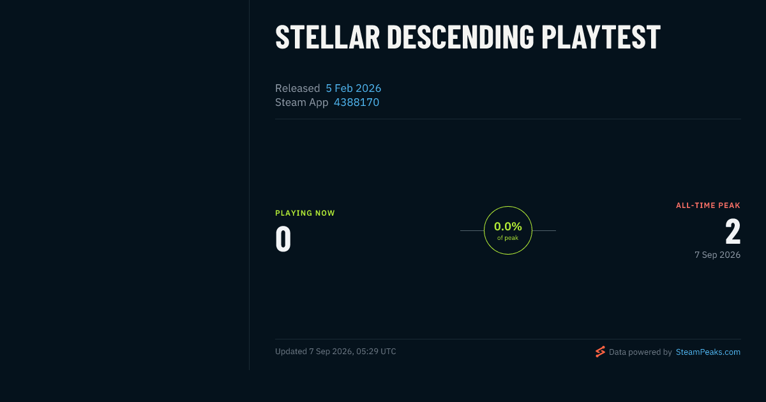Click the 'Data powered by' text
Viewport: 766px width, 402px height.
tap(640, 352)
